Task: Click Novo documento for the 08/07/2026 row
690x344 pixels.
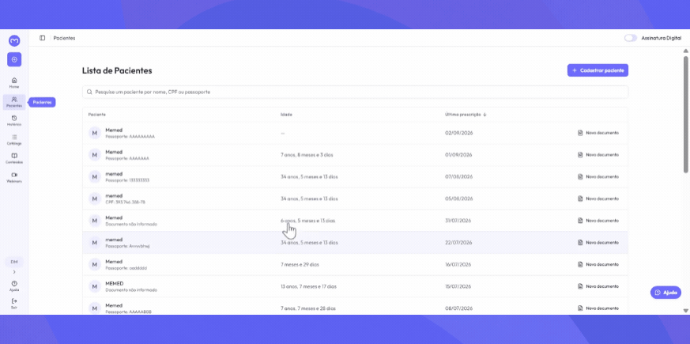Action: point(598,308)
